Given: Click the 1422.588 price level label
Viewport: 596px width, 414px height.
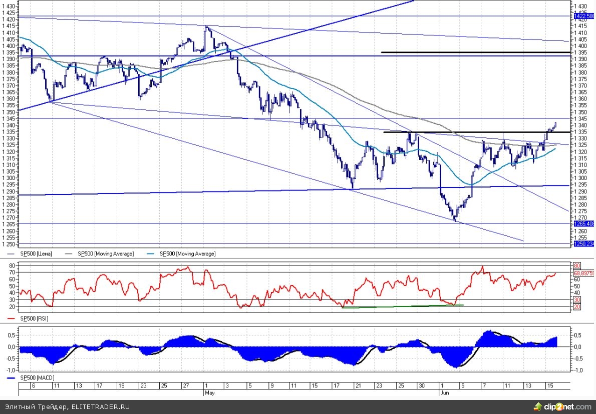Looking at the screenshot, I should click(583, 16).
